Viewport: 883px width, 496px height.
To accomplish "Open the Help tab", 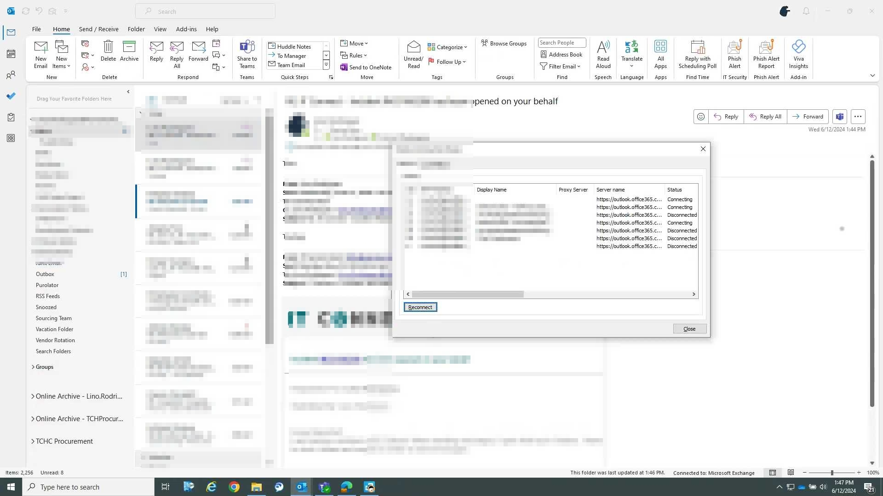I will pos(212,29).
